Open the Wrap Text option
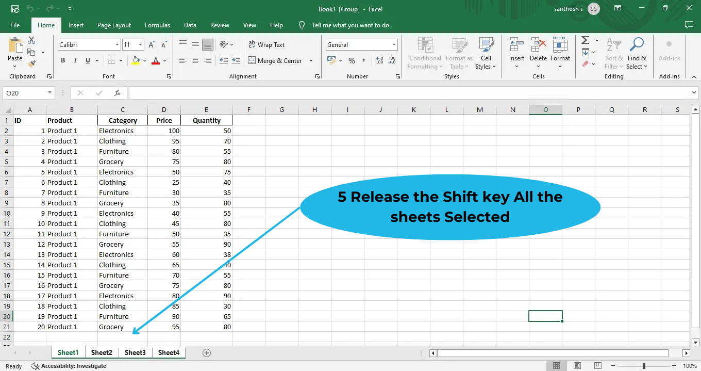Viewport: 701px width, 371px height. click(x=266, y=44)
